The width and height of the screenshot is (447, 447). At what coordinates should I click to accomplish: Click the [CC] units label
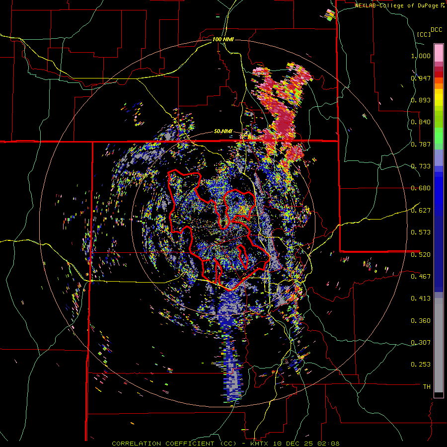point(424,34)
